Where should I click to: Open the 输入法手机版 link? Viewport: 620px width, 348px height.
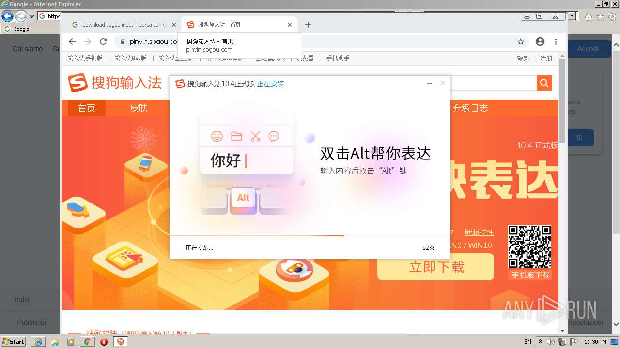(85, 58)
